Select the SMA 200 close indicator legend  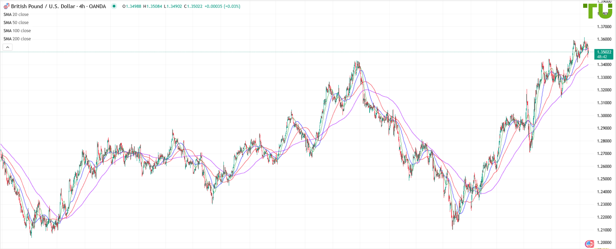(17, 39)
